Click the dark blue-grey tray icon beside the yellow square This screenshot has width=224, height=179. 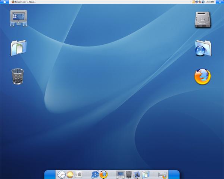click(x=197, y=2)
